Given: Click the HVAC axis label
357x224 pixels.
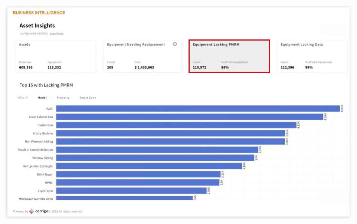Looking at the screenshot, I should coord(49,109).
